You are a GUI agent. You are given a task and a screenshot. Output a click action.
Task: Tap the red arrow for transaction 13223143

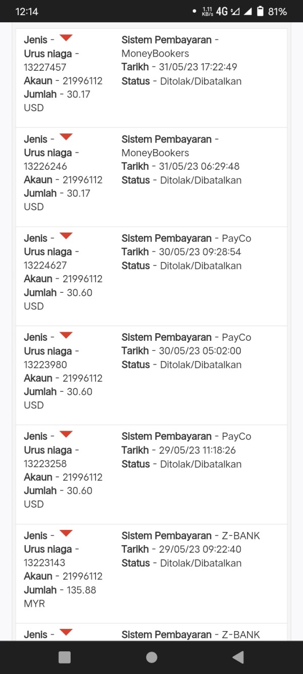[x=66, y=533]
